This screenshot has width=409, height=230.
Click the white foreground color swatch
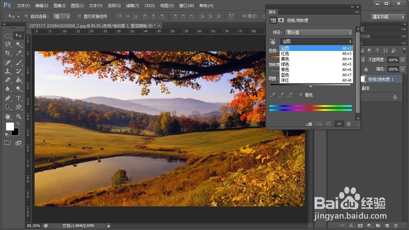10,126
